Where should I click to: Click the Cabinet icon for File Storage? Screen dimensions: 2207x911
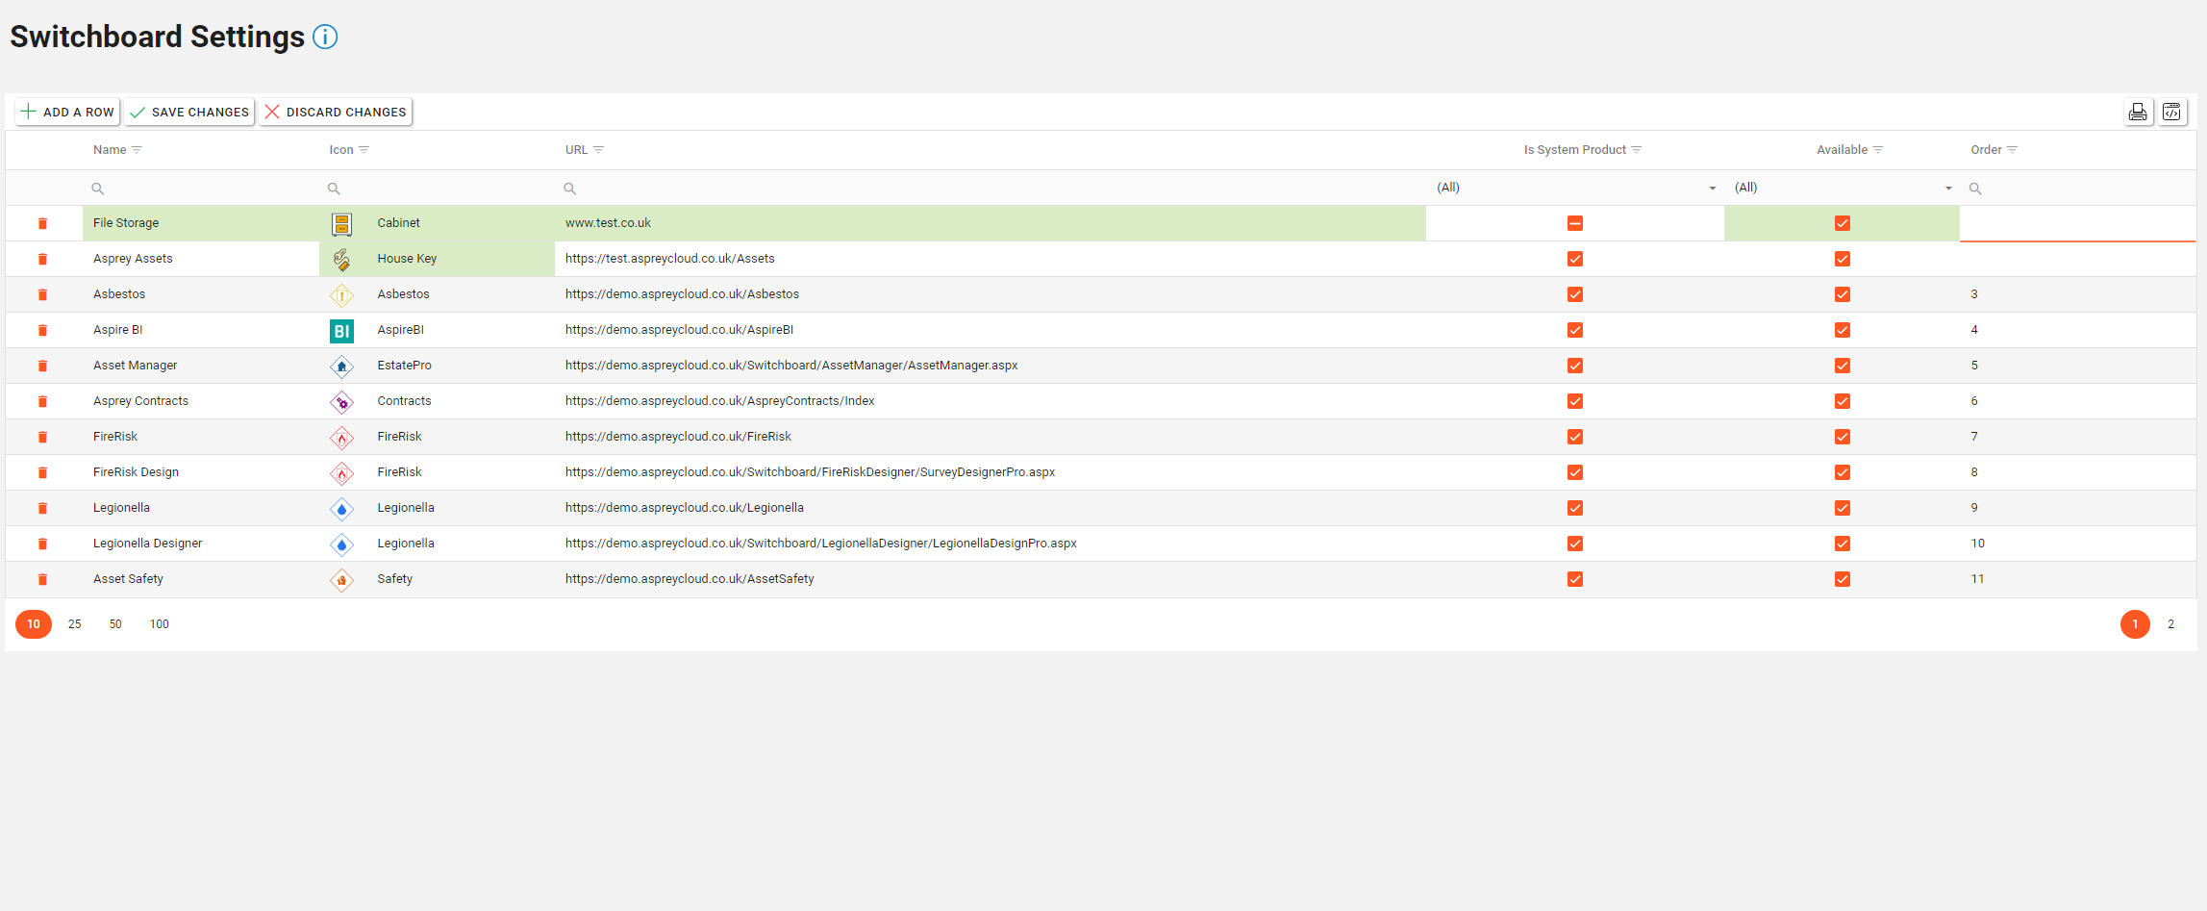341,224
